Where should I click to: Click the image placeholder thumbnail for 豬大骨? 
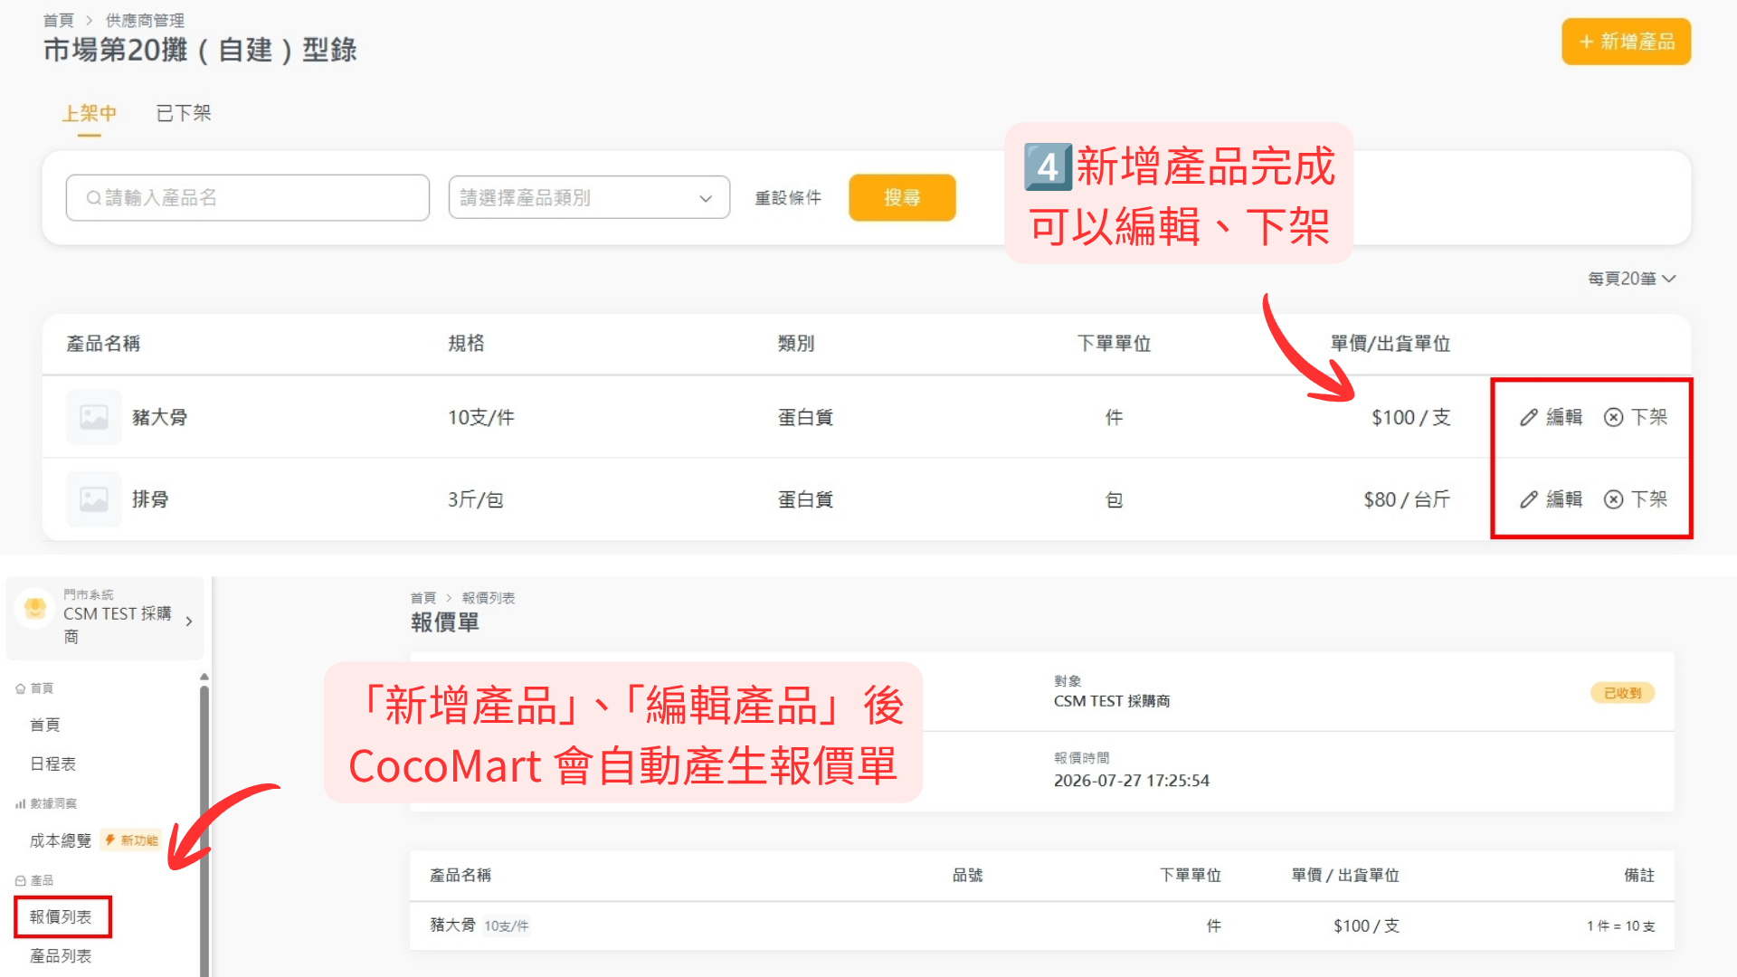(94, 417)
